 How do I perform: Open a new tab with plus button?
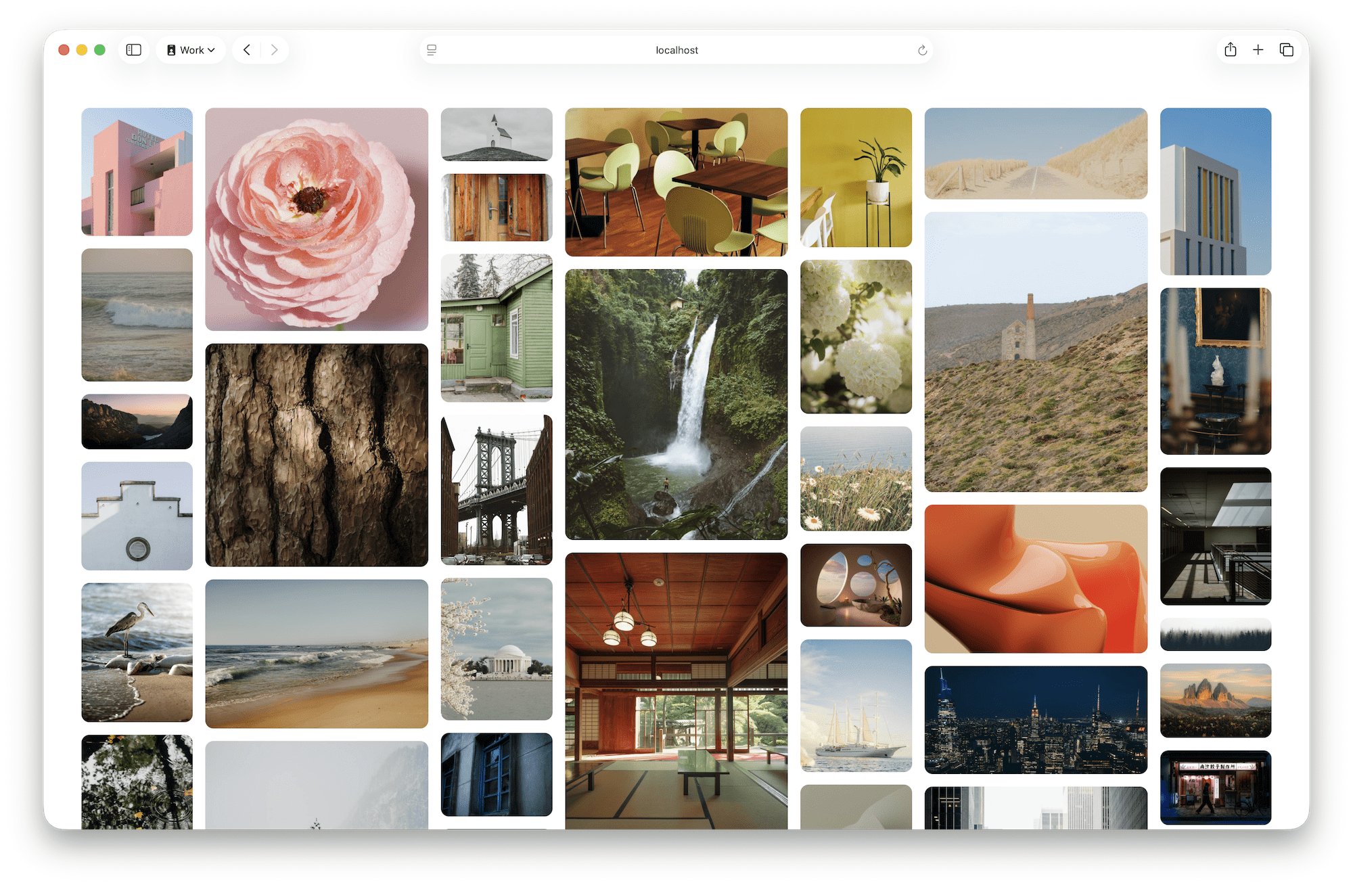[x=1258, y=50]
